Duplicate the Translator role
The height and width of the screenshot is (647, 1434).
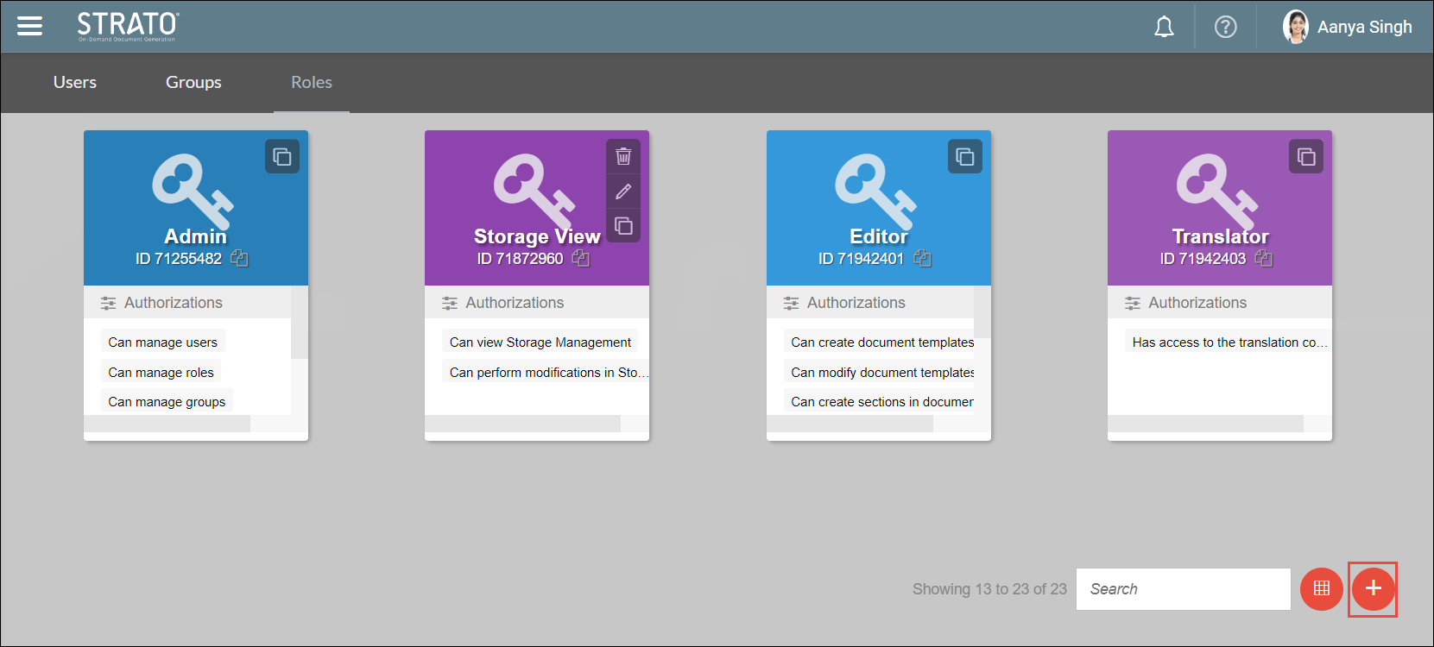(1306, 157)
